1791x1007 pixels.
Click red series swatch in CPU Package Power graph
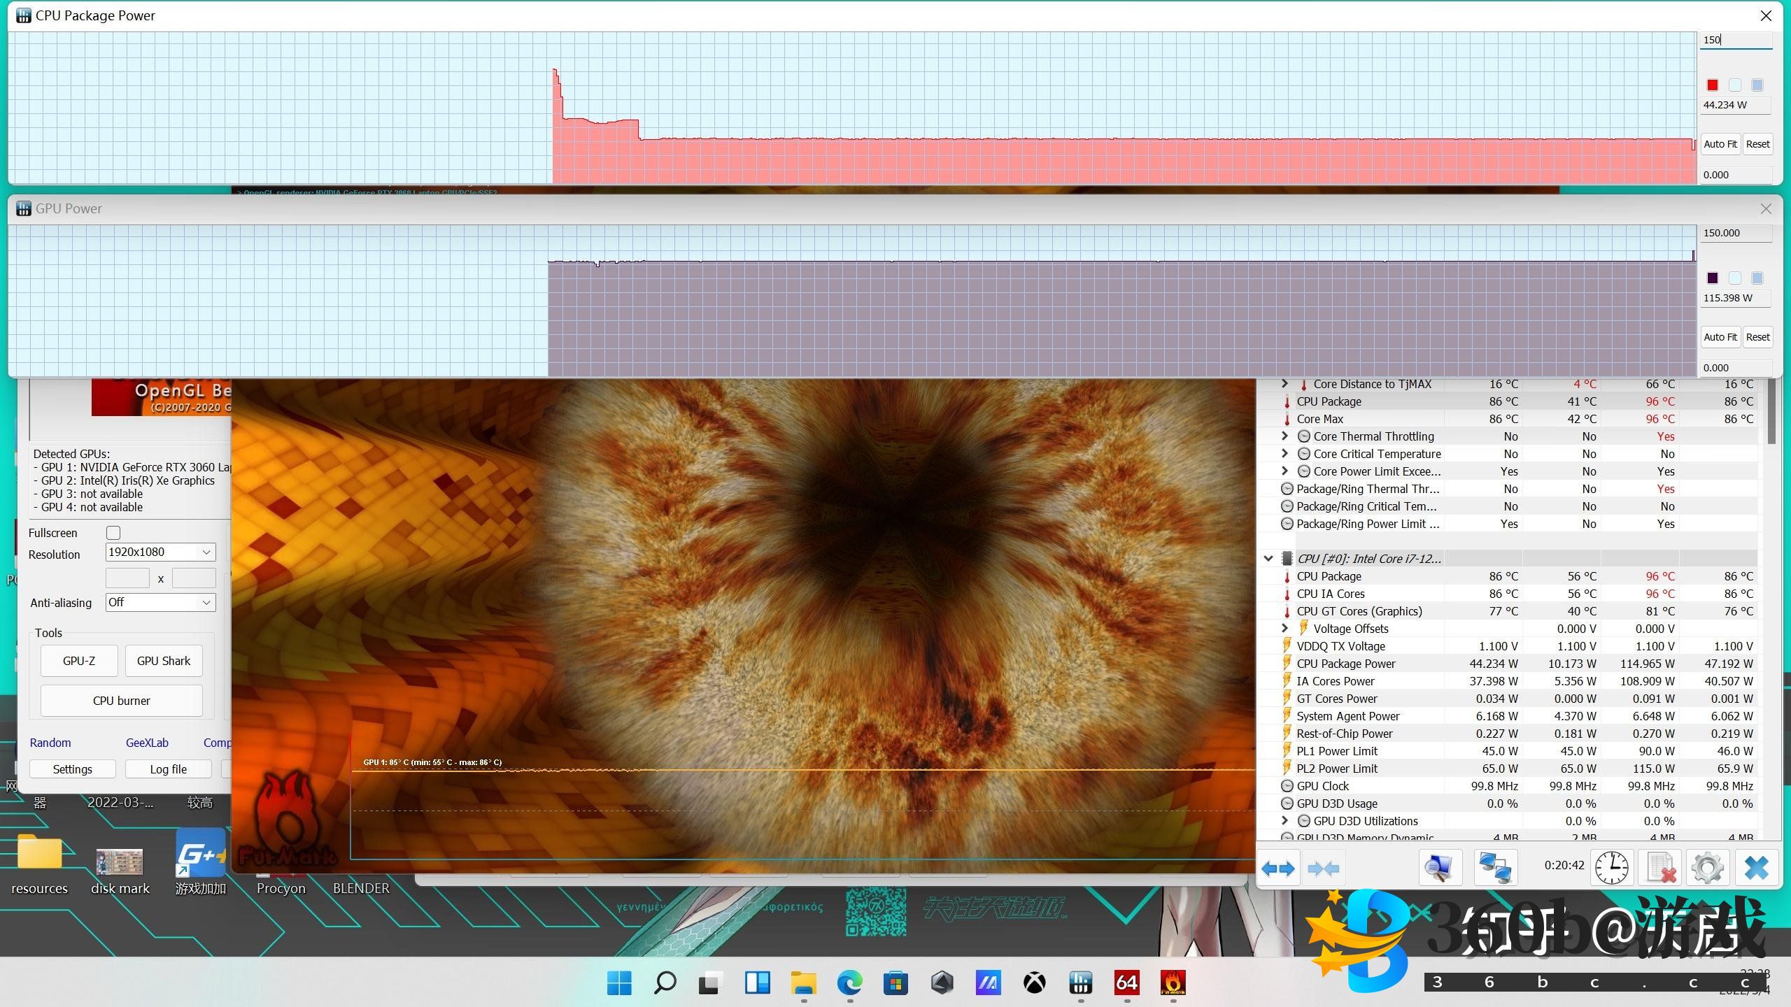(x=1712, y=85)
